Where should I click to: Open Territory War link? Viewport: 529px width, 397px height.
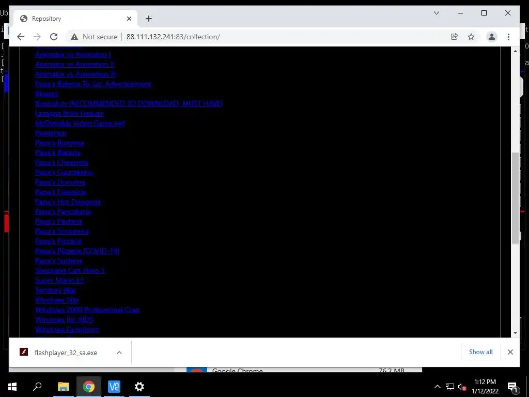pyautogui.click(x=56, y=290)
